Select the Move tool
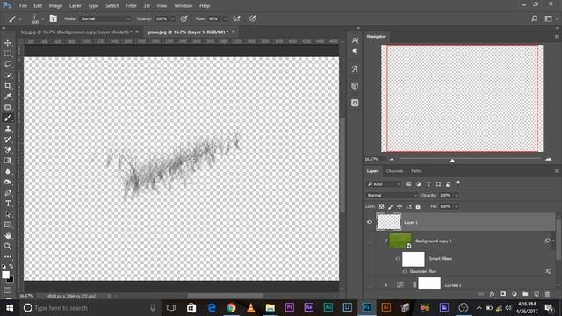The height and width of the screenshot is (316, 562). tap(8, 43)
